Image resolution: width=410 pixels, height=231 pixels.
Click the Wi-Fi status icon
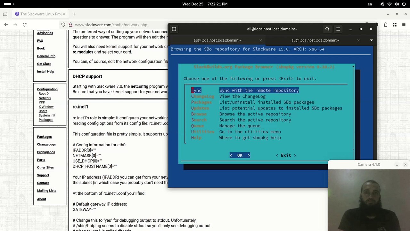pyautogui.click(x=389, y=4)
